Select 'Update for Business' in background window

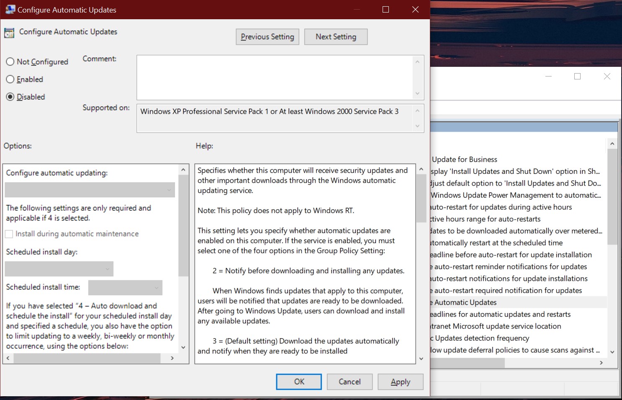(x=465, y=160)
